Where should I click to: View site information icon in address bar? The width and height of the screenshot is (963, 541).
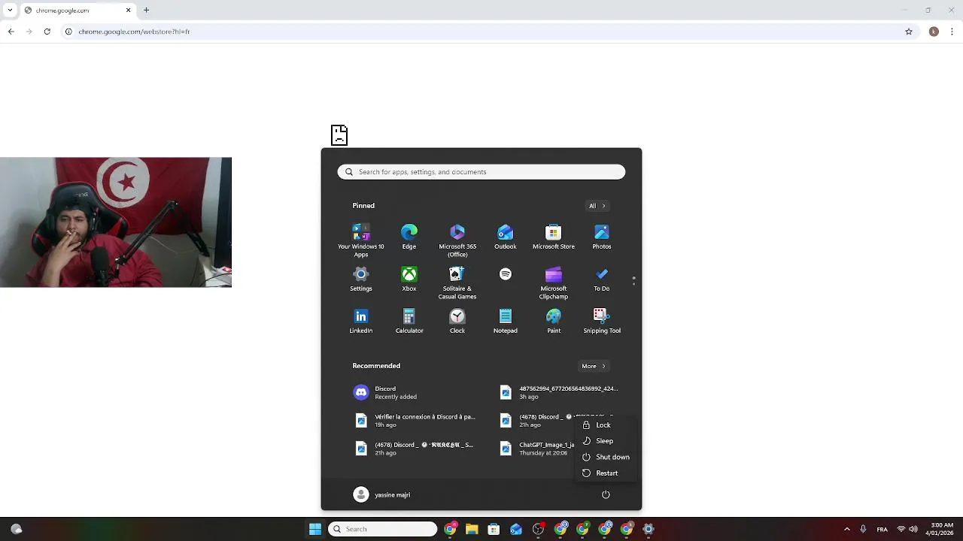[x=68, y=32]
